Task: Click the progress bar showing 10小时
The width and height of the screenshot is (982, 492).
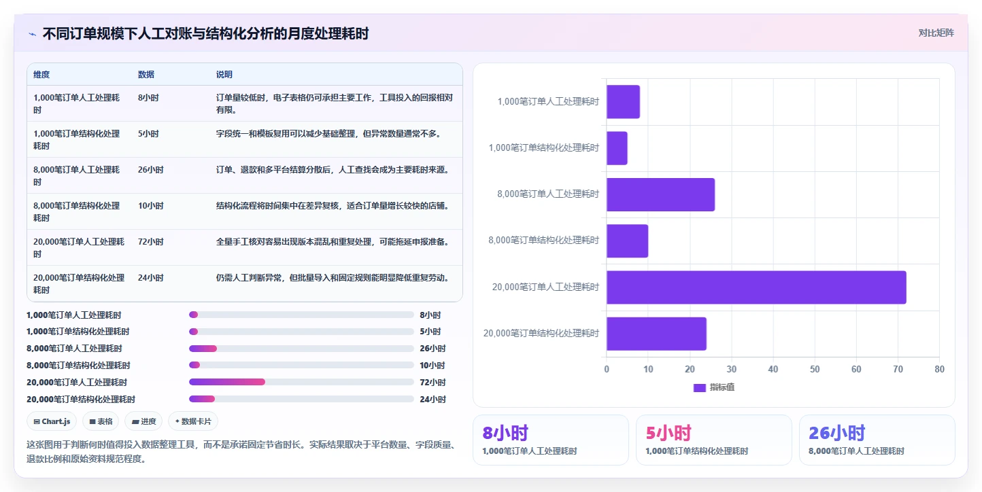Action: pos(301,365)
